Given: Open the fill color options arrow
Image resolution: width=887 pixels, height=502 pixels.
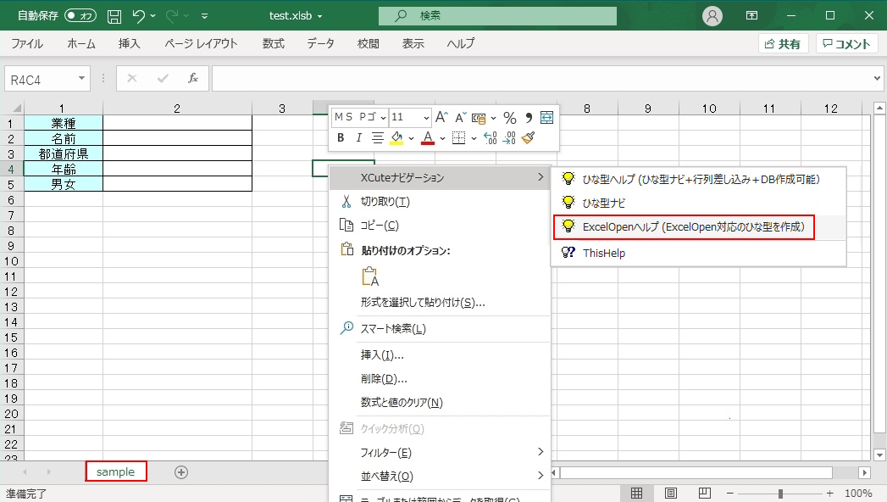Looking at the screenshot, I should 411,137.
